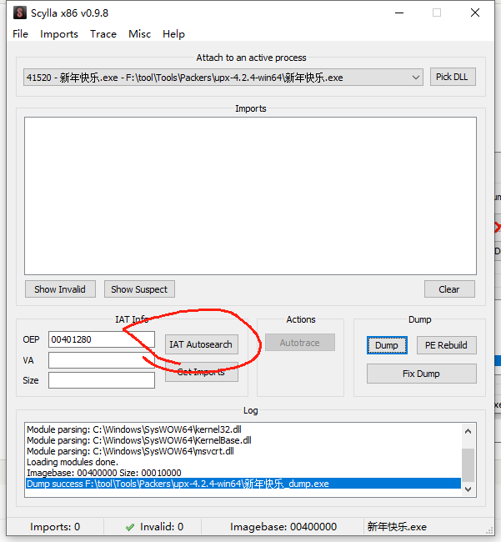Select log line 'Imagebase: 00400000 Size: 00010000'
Screen dimensions: 501x542
(243, 473)
